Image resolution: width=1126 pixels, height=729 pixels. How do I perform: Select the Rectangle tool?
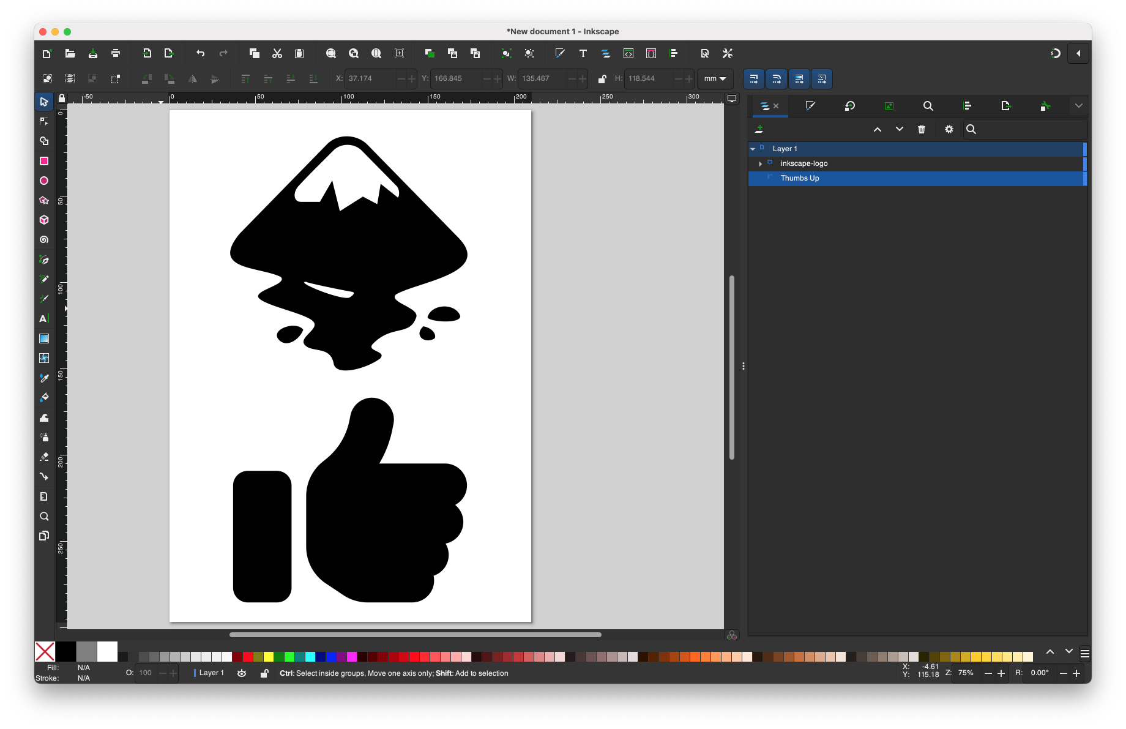click(x=44, y=161)
